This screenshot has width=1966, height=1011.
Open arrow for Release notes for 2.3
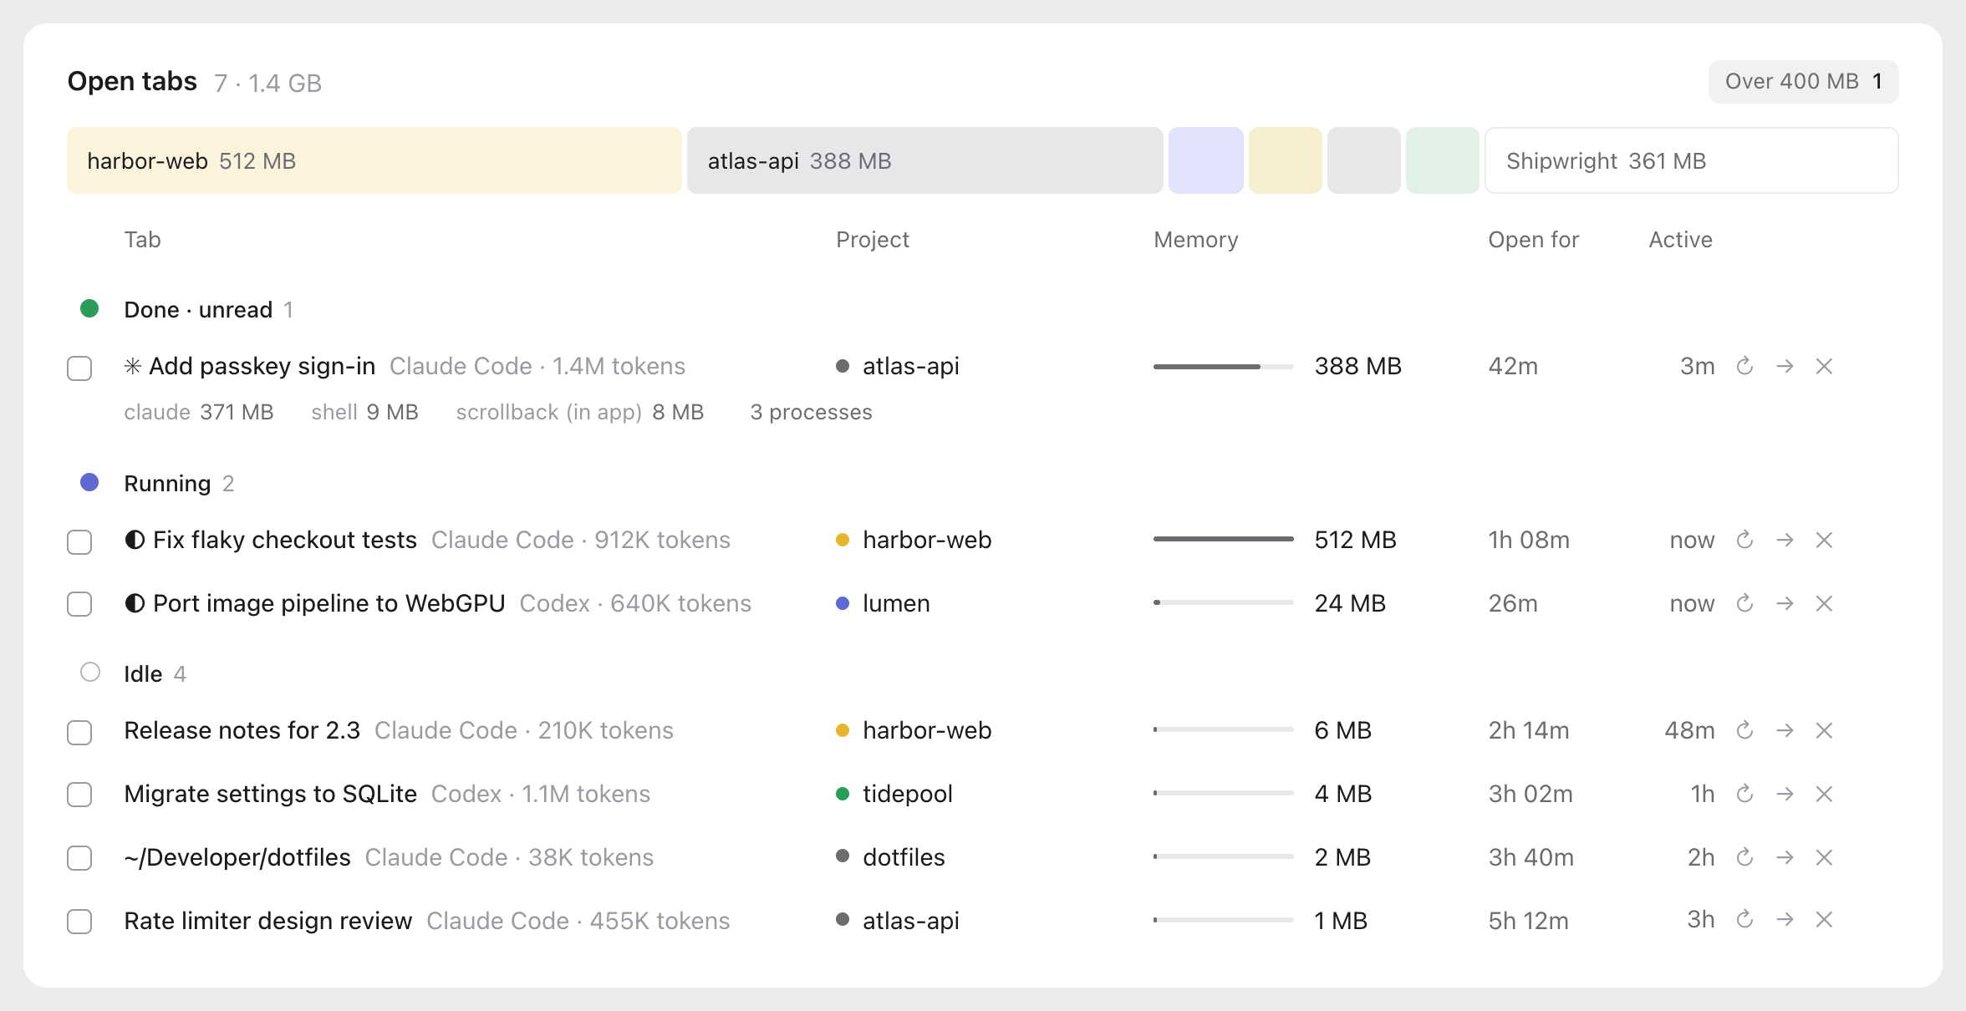click(1785, 730)
